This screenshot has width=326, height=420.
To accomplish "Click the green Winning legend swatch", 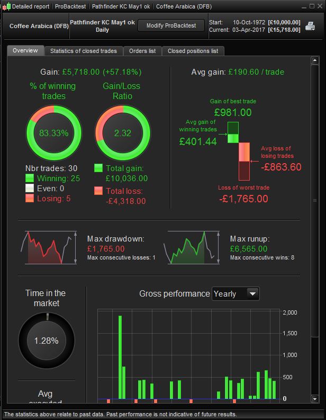I will (30, 178).
